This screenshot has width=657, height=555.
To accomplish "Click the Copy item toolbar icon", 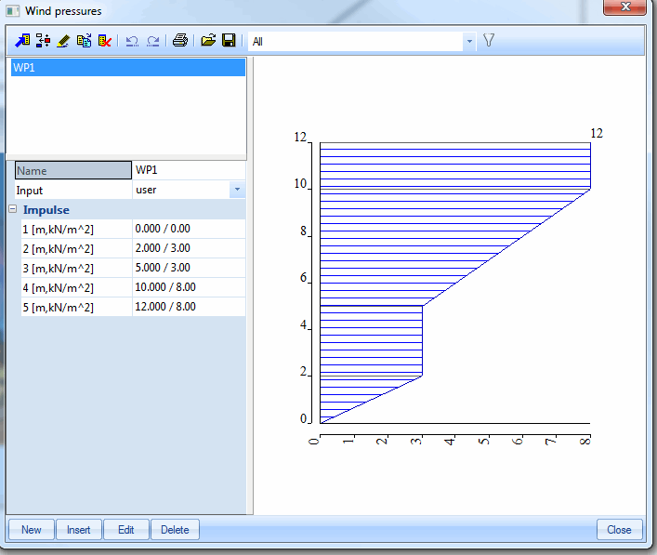I will 84,41.
